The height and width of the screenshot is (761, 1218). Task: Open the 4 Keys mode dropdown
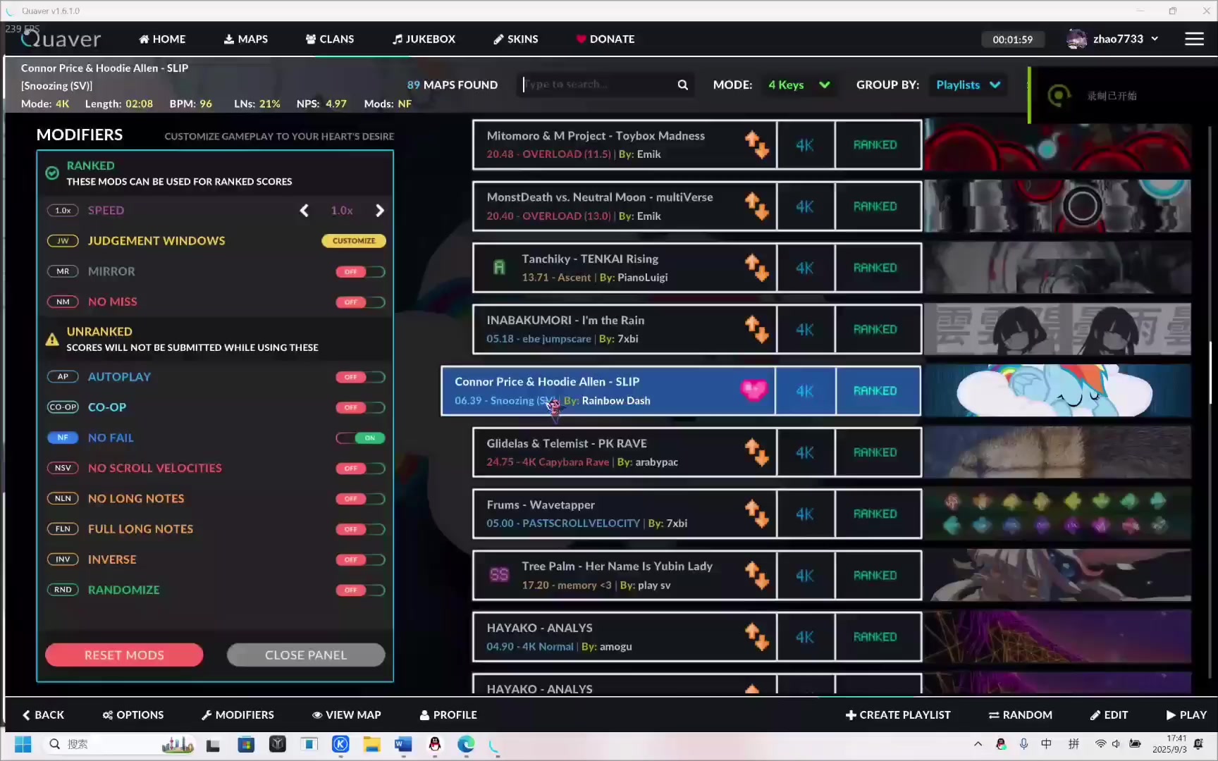(x=799, y=85)
